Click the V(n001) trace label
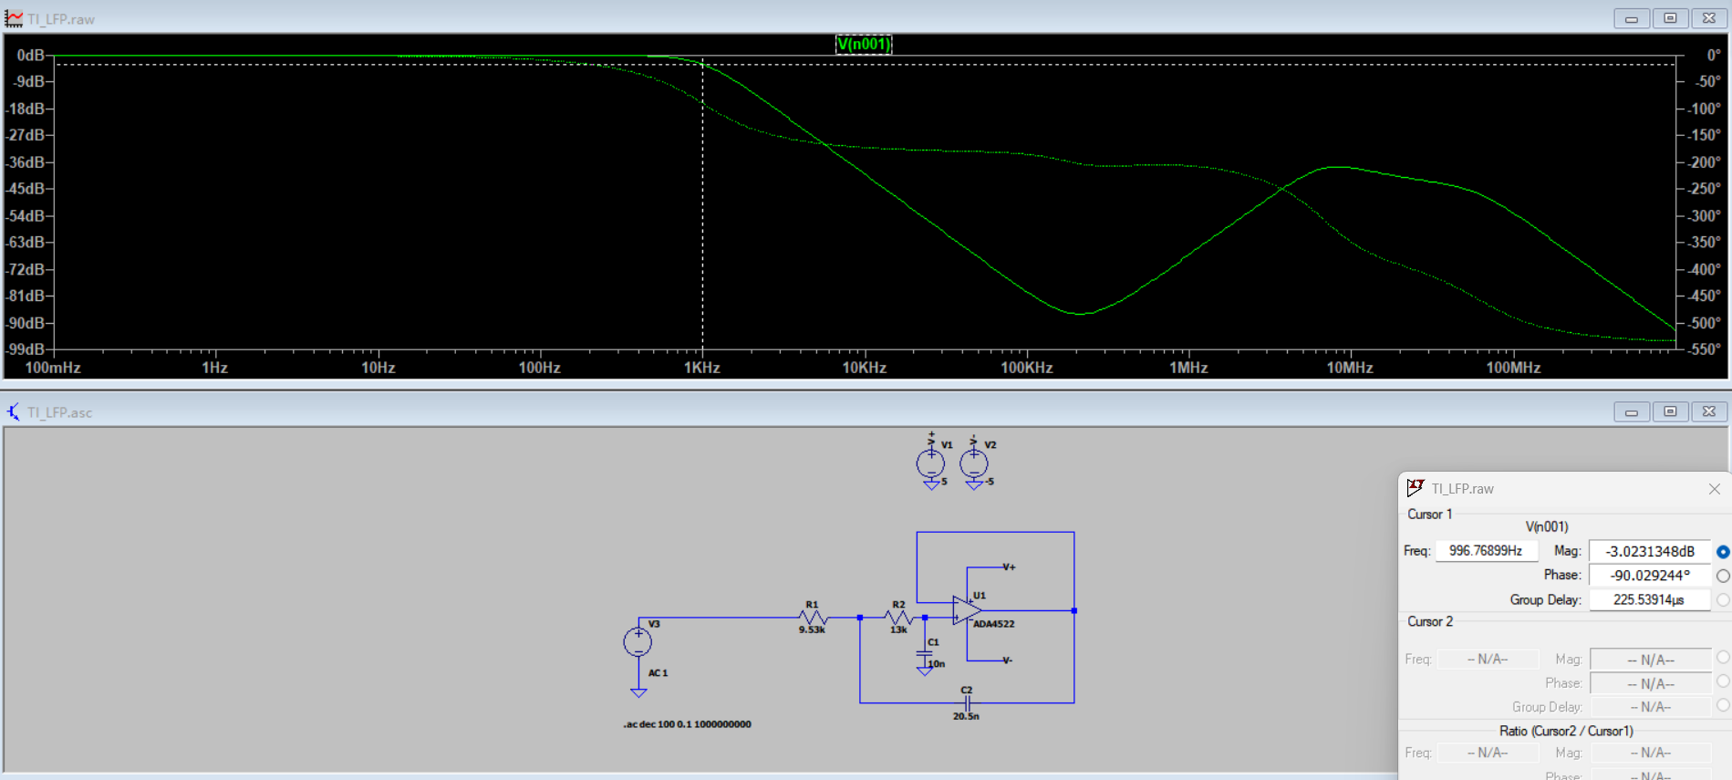1732x780 pixels. (863, 44)
